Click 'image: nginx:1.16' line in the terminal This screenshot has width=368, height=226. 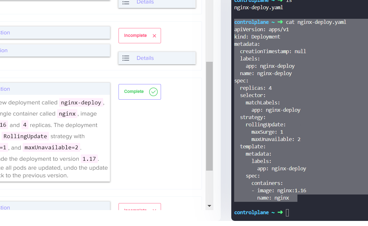click(282, 190)
